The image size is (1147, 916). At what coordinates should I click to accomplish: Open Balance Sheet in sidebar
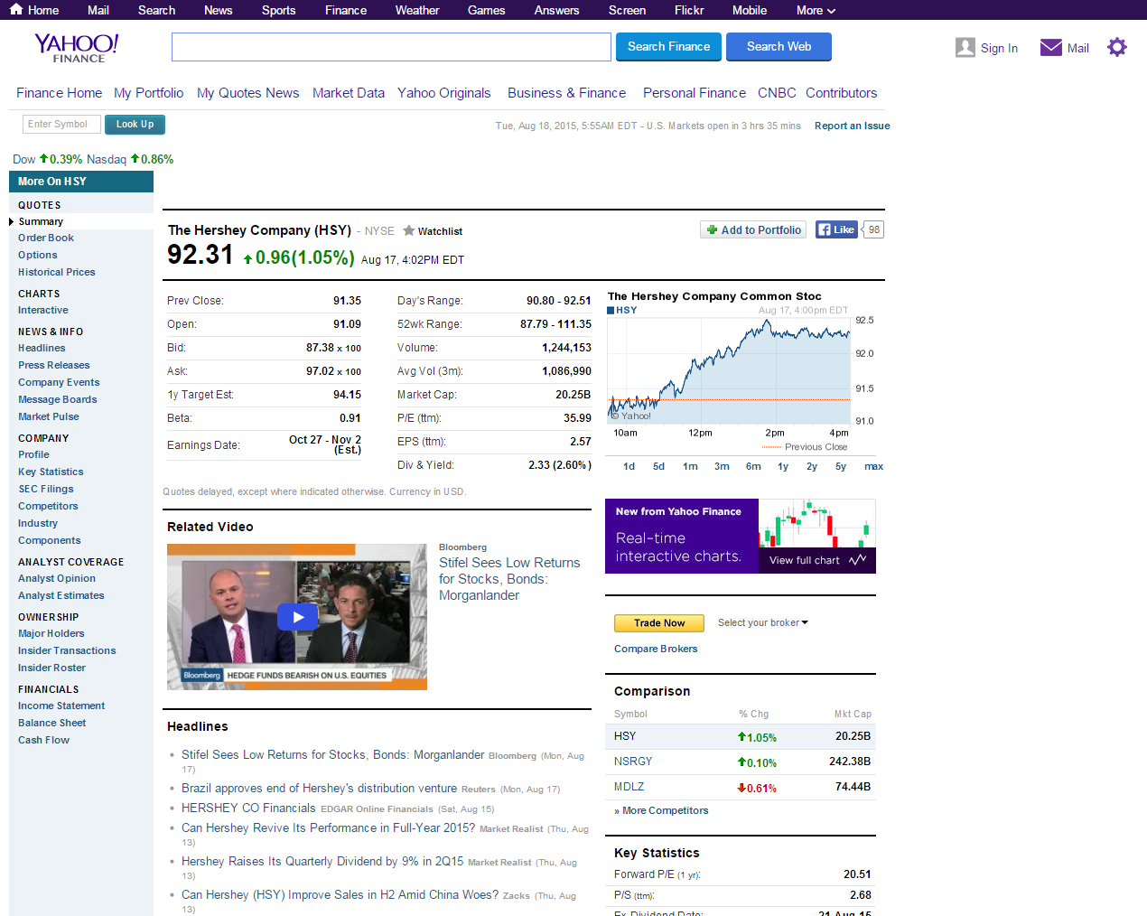point(51,723)
